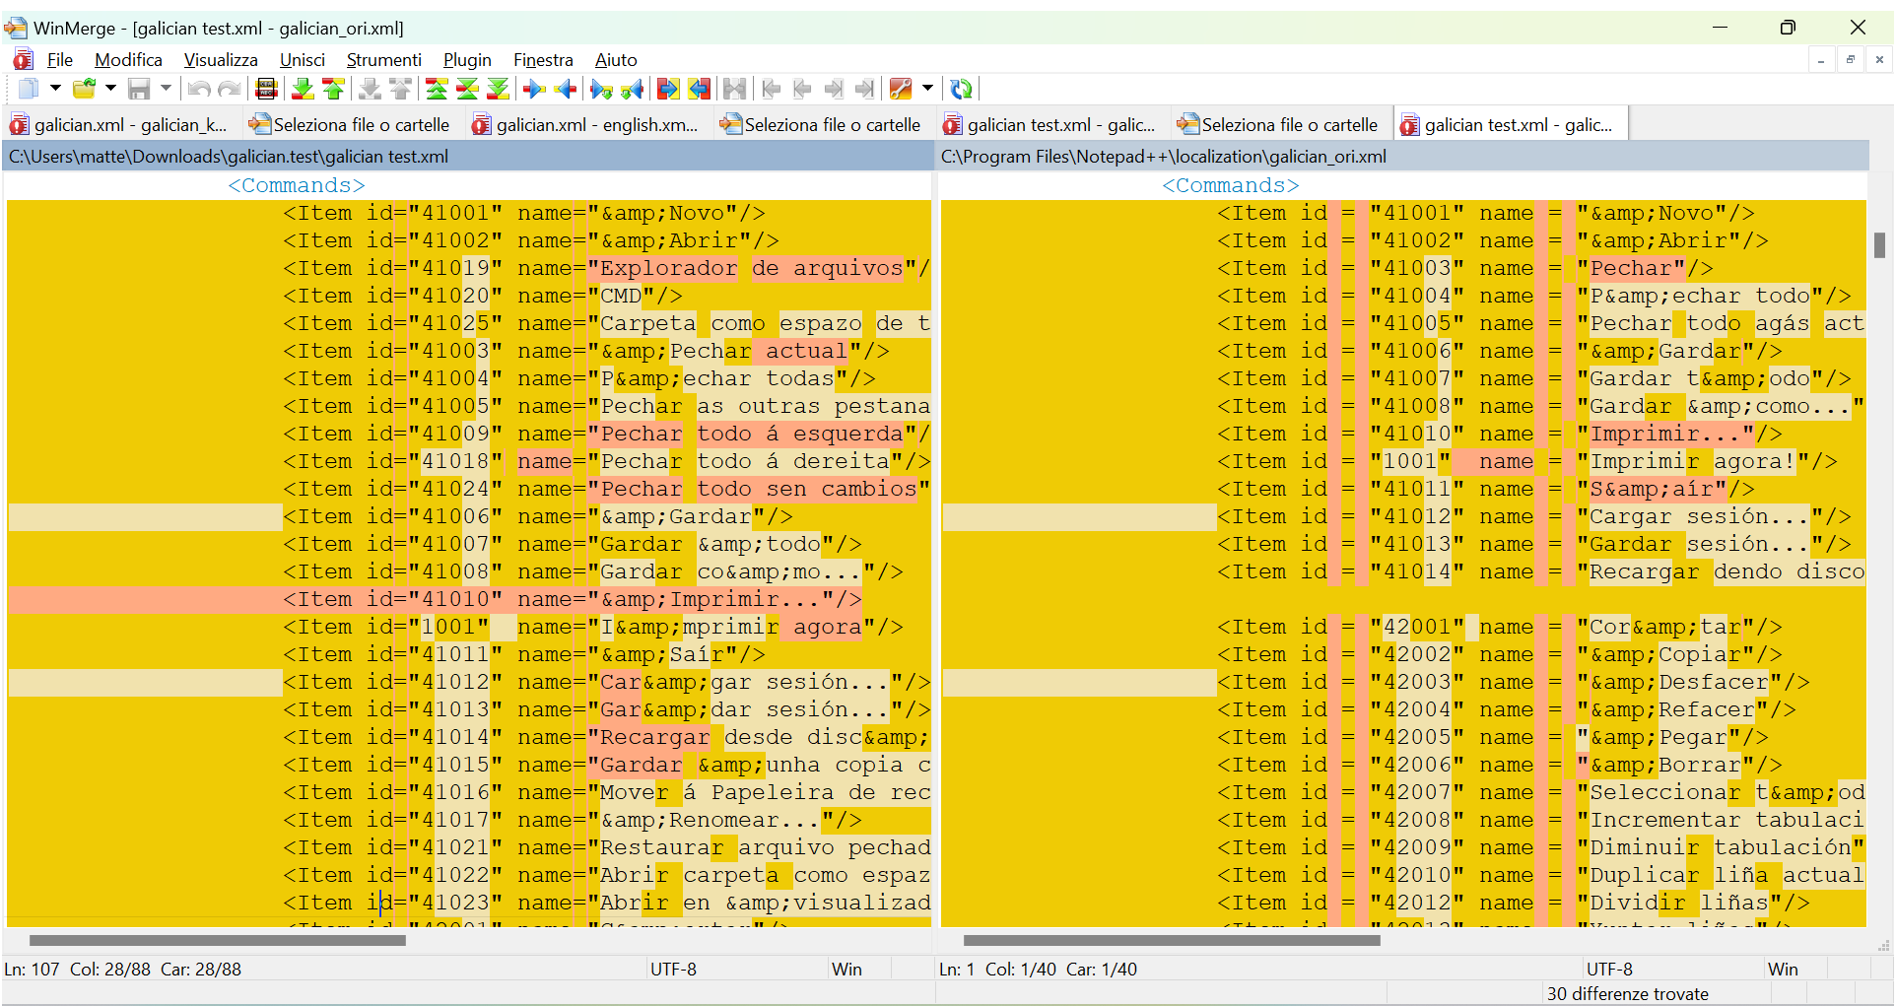
Task: Click right pane line "Imprimir agora!"
Action: point(1403,461)
